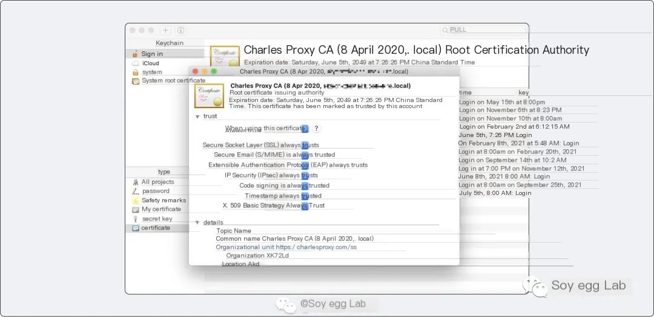Open the Code signing trust dropdown
The image size is (654, 317).
click(x=305, y=185)
